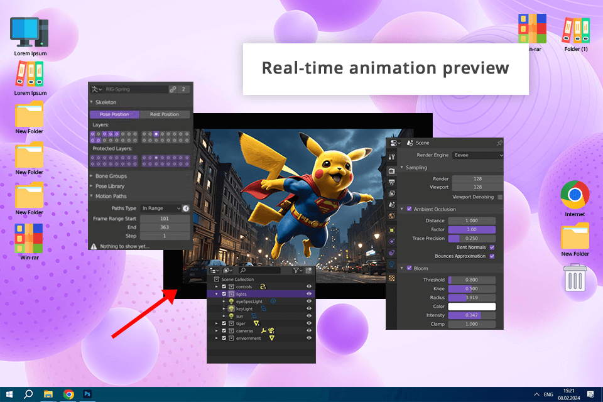Exclude the controls collection via its checkbox

pos(224,286)
